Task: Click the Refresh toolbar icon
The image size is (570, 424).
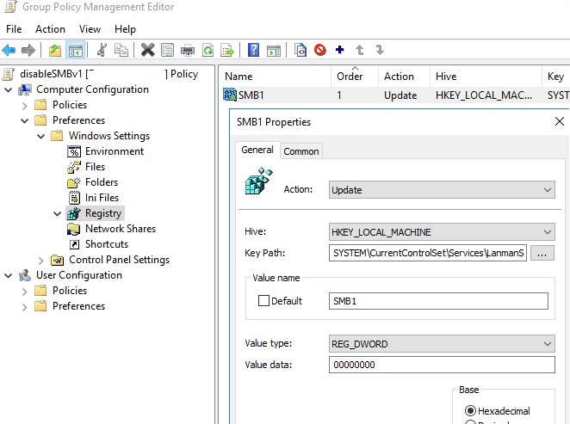Action: click(x=208, y=50)
